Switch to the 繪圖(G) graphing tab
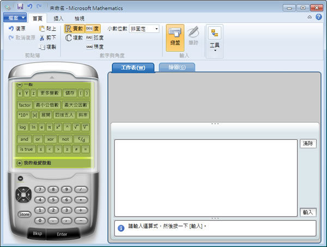 click(x=177, y=67)
